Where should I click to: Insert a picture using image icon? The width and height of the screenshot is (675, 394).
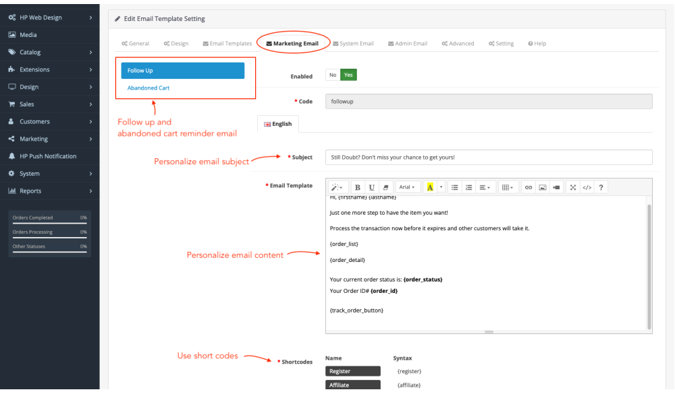[x=542, y=187]
